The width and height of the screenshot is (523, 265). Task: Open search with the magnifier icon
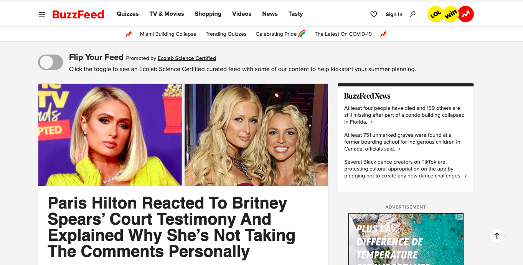click(412, 14)
